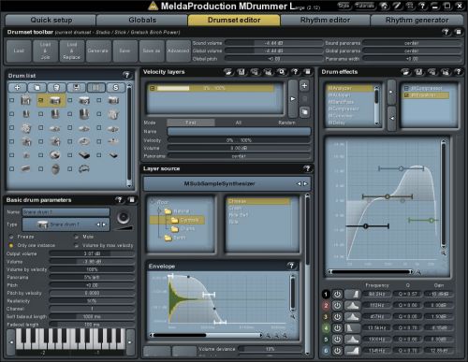Click the add drum plus button in Drum list
The image size is (468, 362).
click(x=17, y=88)
